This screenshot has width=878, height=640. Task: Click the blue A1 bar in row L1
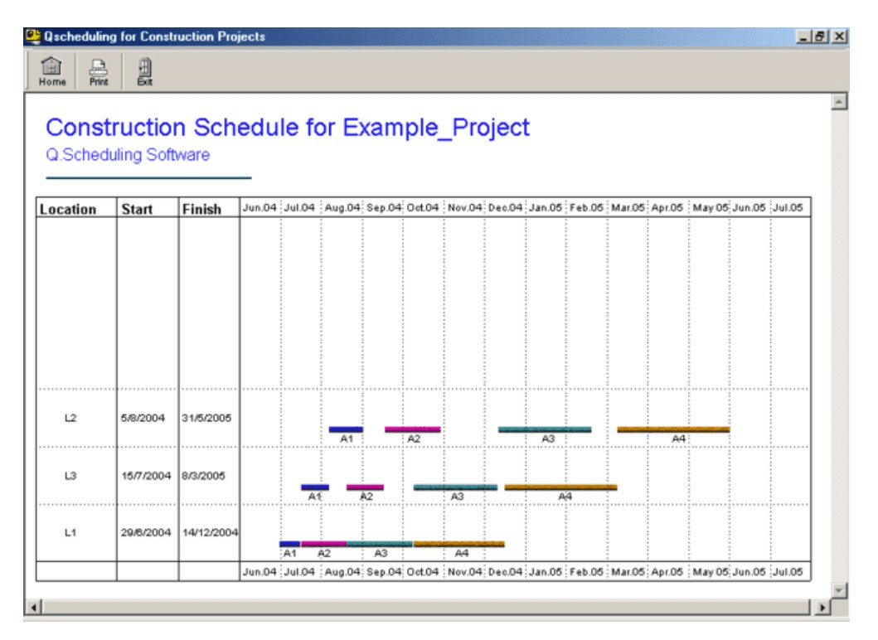[x=290, y=545]
